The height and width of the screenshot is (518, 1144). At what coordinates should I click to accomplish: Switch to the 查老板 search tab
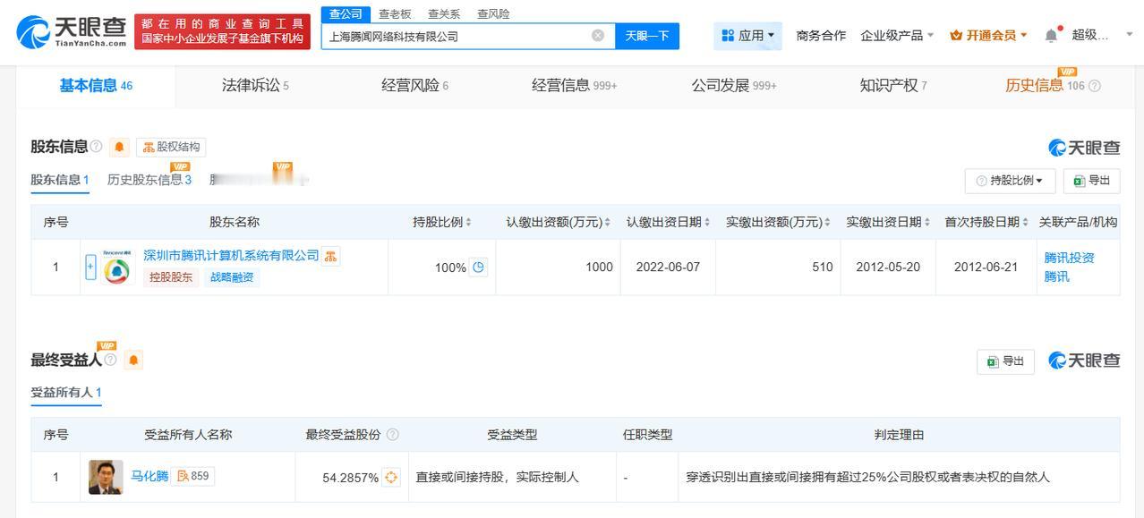coord(395,14)
